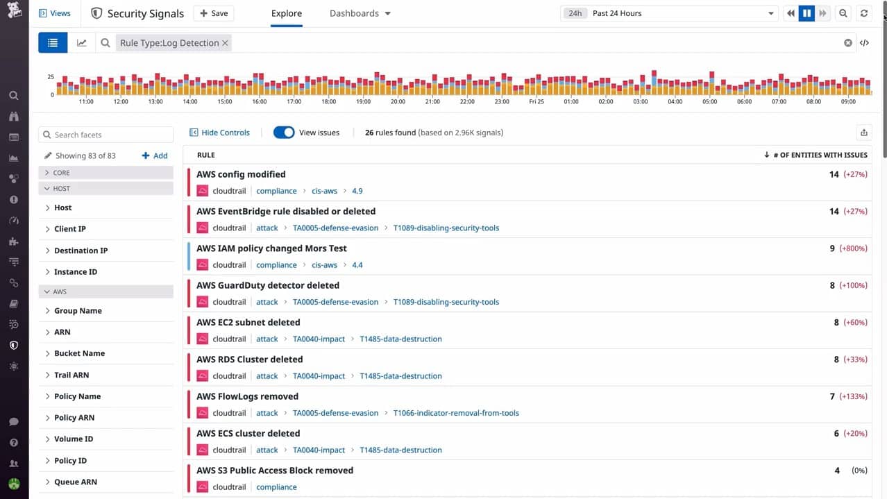Viewport: 887px width, 499px height.
Task: Pause the live time updates
Action: pyautogui.click(x=806, y=13)
